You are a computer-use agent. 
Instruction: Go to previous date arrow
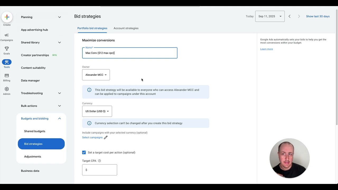(x=289, y=16)
